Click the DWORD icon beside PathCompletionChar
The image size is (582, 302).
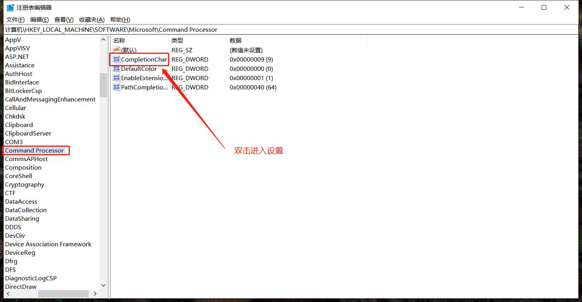(x=116, y=87)
